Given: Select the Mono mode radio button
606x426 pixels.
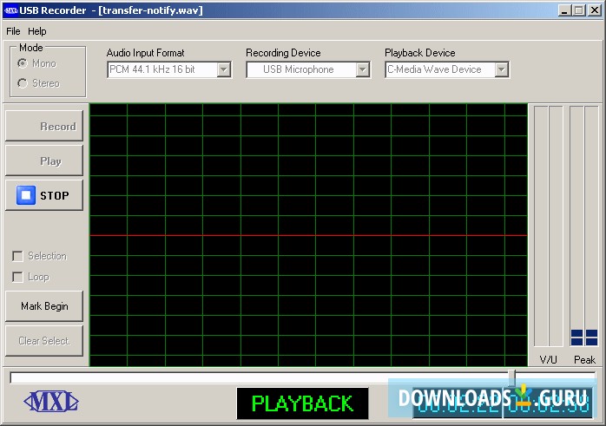Looking at the screenshot, I should (23, 63).
